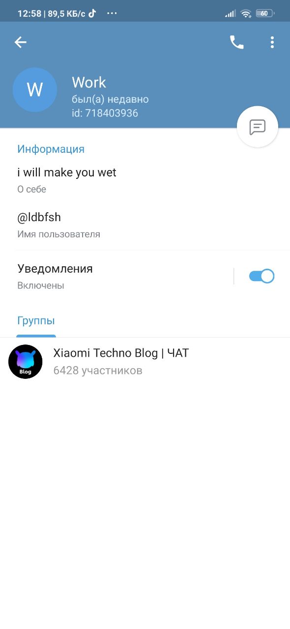This screenshot has height=629, width=290.
Task: Tap the @ldbfsh username entry
Action: [x=145, y=225]
